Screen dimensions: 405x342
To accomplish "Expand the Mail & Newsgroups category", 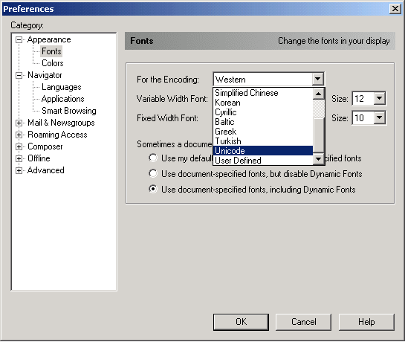I will [19, 123].
